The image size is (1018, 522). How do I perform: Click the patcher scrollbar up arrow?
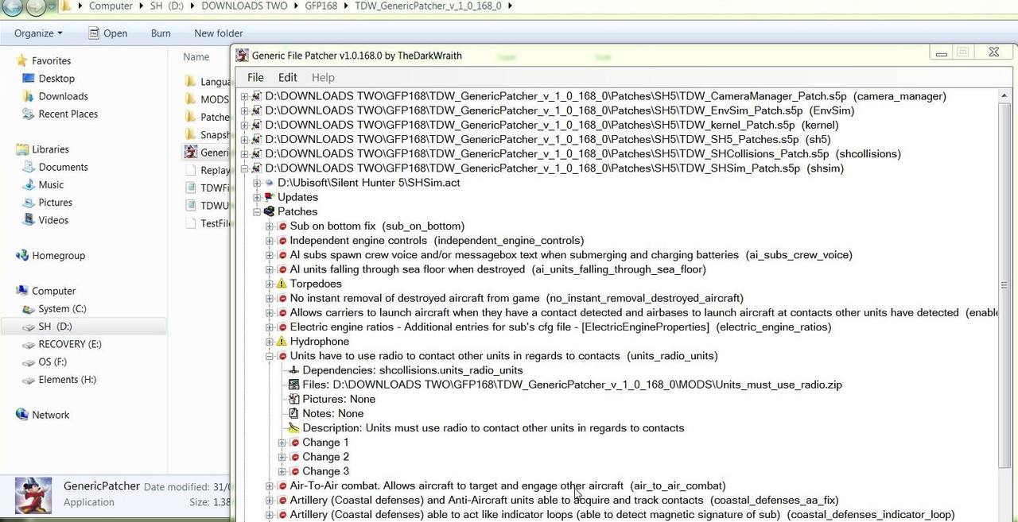(x=1004, y=95)
